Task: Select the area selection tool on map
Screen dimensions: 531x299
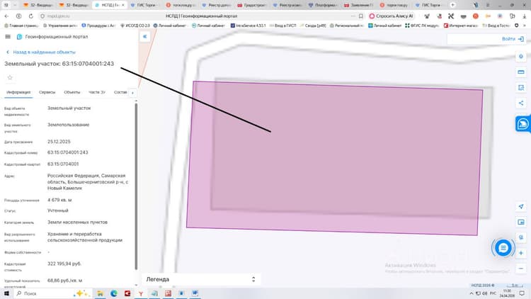Action: [521, 87]
